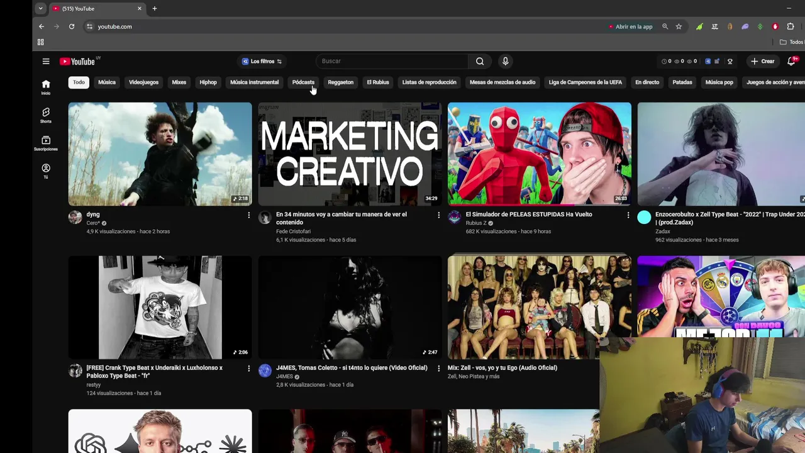
Task: Play the red Simulador de PELEAS thumbnail
Action: tap(540, 154)
